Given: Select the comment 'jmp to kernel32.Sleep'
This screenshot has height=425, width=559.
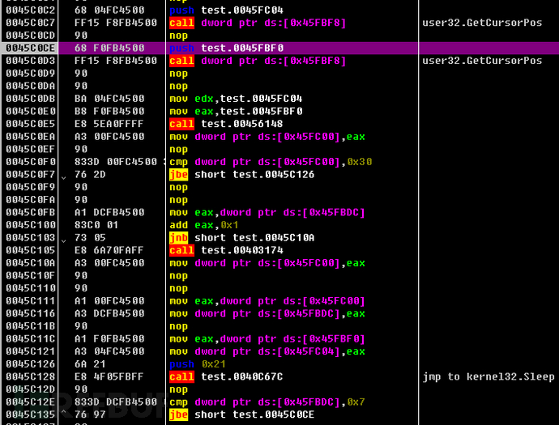Looking at the screenshot, I should tap(489, 377).
